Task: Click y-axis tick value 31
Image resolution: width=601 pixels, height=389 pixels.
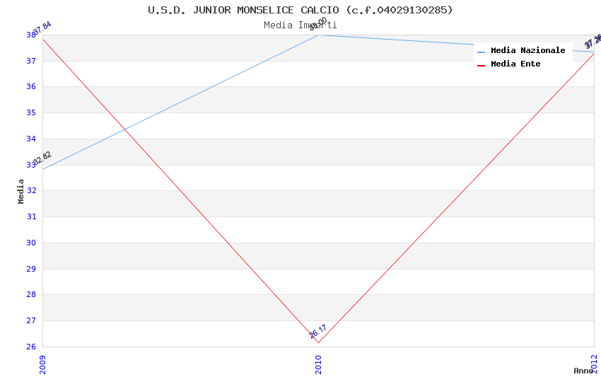Action: (31, 217)
